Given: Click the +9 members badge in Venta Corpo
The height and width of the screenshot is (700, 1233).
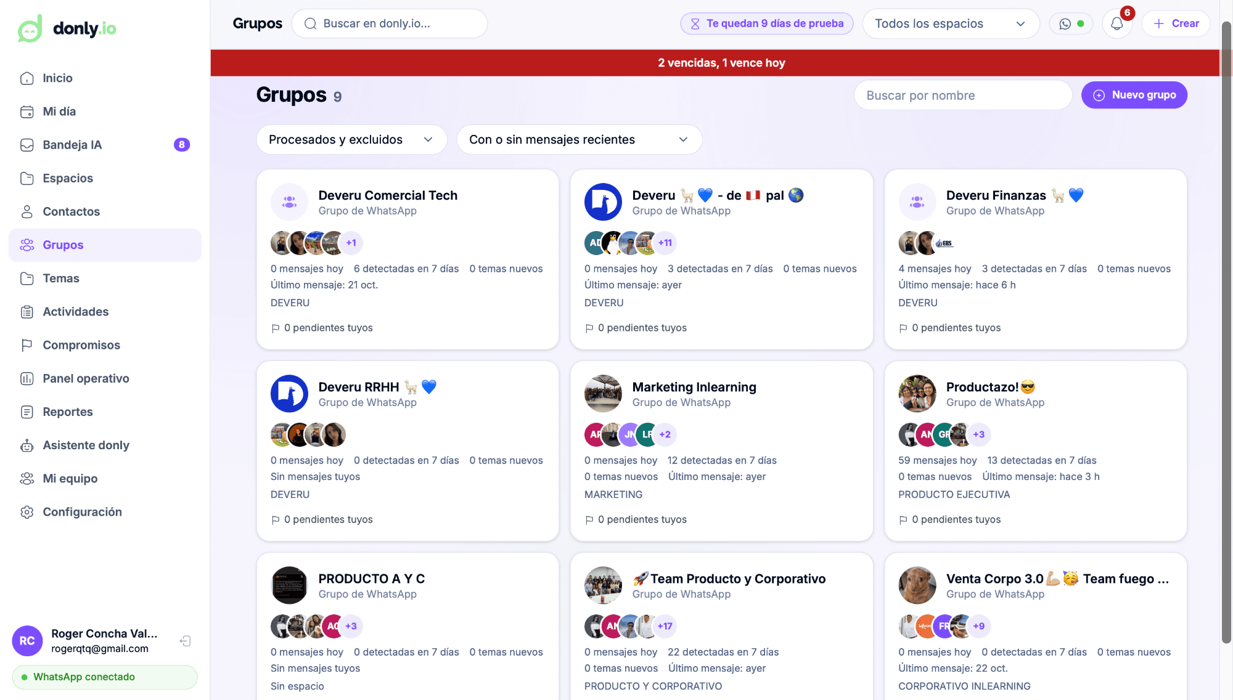Looking at the screenshot, I should 979,626.
